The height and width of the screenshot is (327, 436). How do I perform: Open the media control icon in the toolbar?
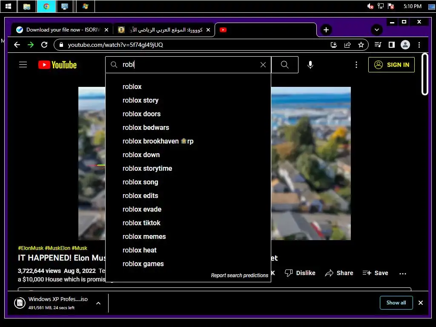click(x=378, y=45)
